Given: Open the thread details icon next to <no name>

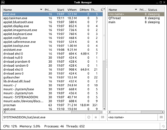Looking at the screenshot, I should [x=161, y=117].
